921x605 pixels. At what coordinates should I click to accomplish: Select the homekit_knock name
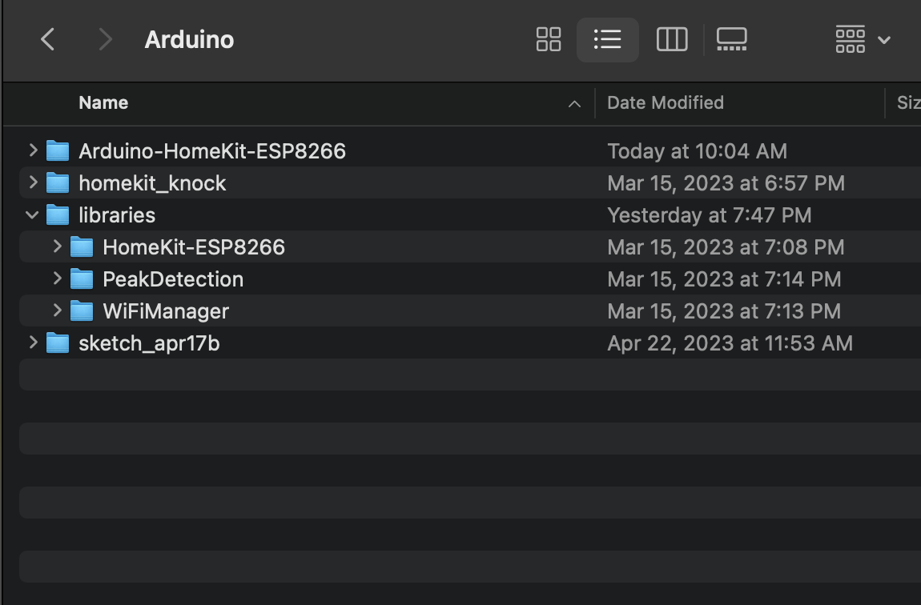[x=152, y=183]
